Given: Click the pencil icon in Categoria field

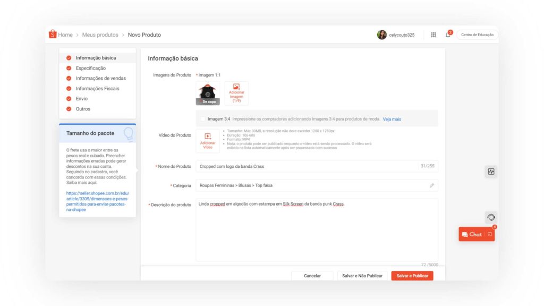Looking at the screenshot, I should (x=432, y=185).
